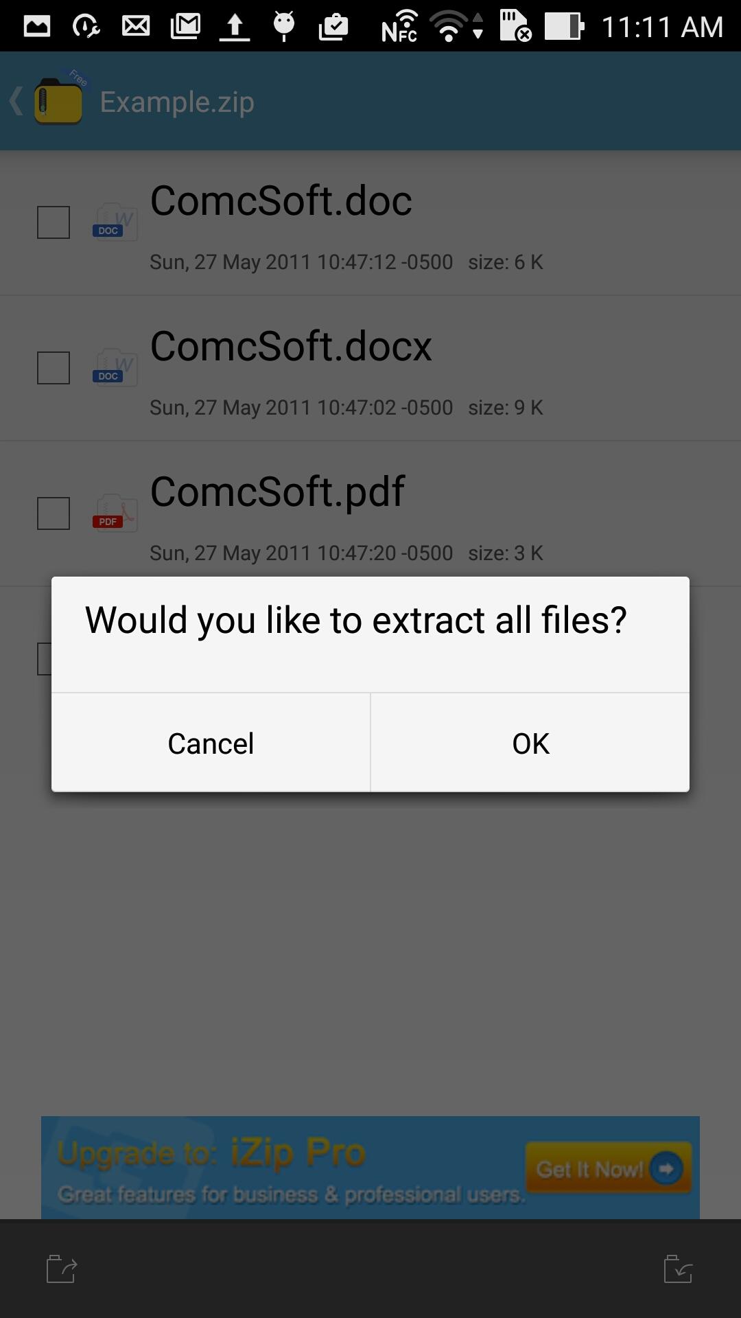Open the ComcSoft.doc file entry
Viewport: 741px width, 1318px height.
tap(281, 201)
